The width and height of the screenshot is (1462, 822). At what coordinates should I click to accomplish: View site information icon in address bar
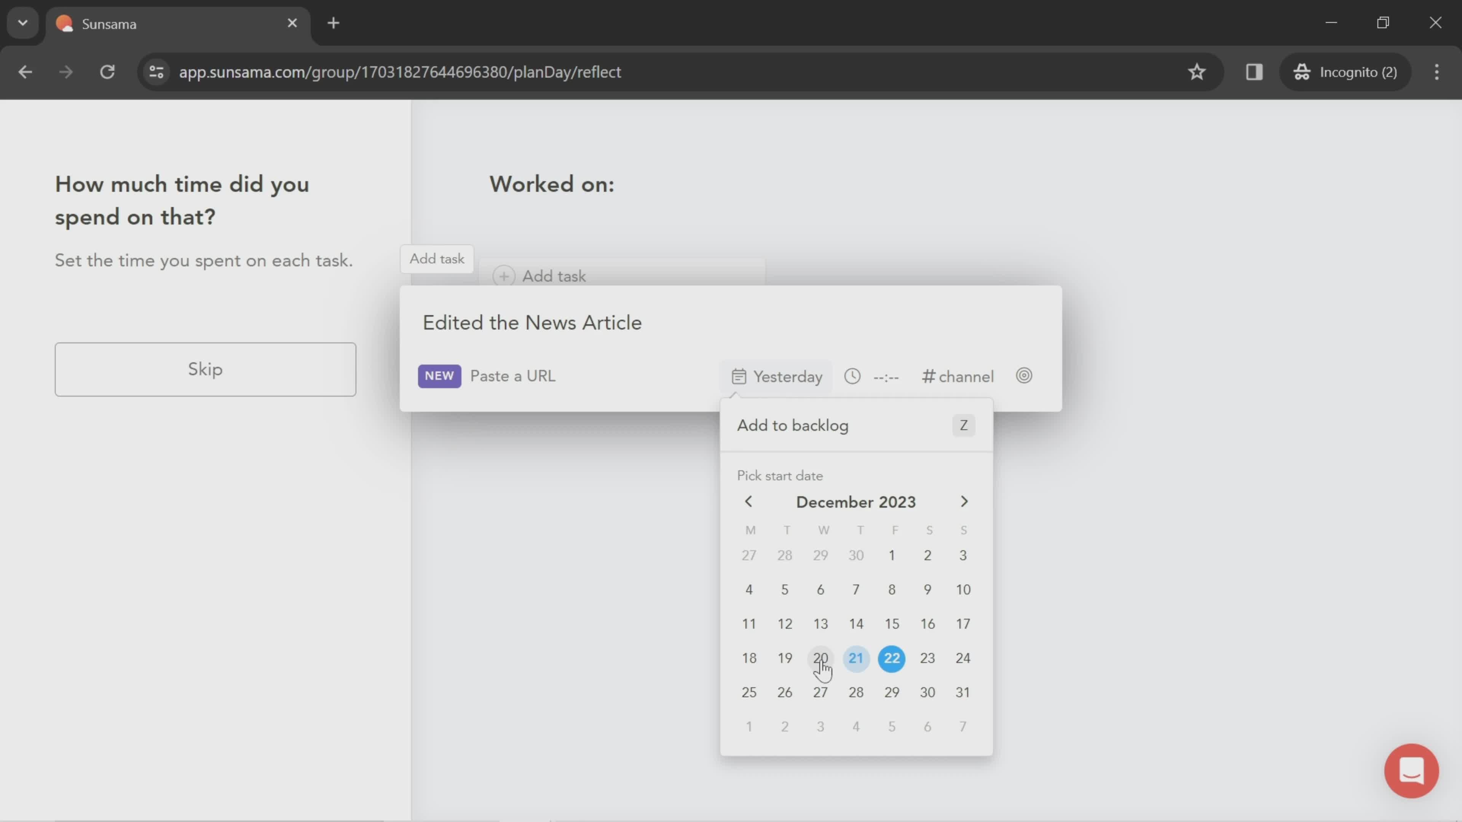[156, 72]
